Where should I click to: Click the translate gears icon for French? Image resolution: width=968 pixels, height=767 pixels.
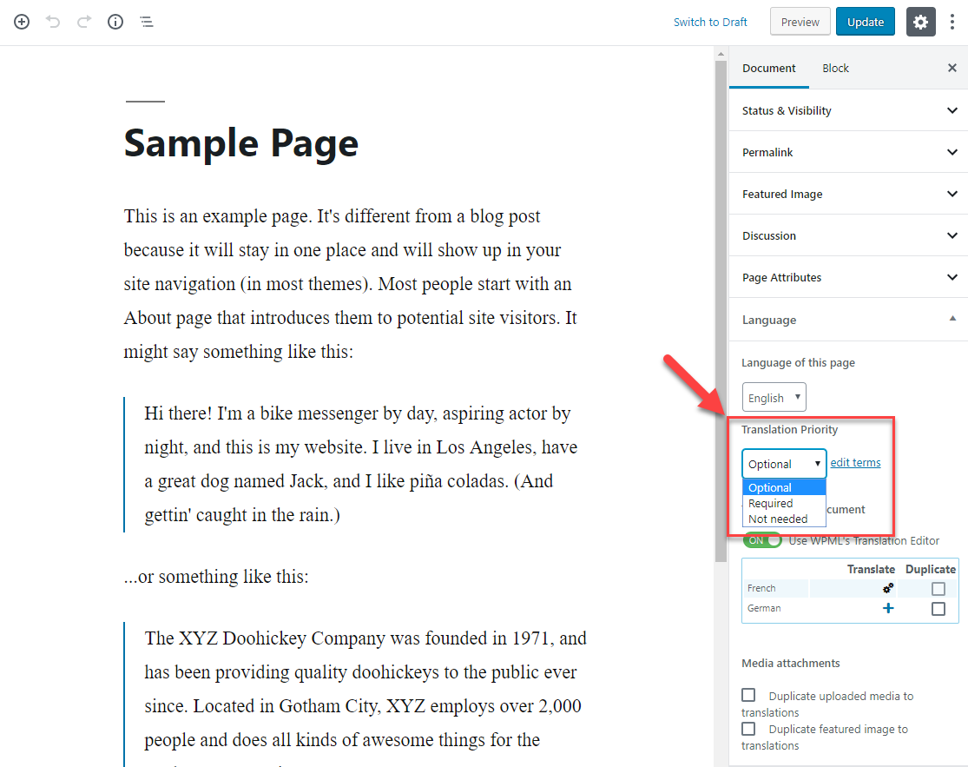click(x=888, y=588)
